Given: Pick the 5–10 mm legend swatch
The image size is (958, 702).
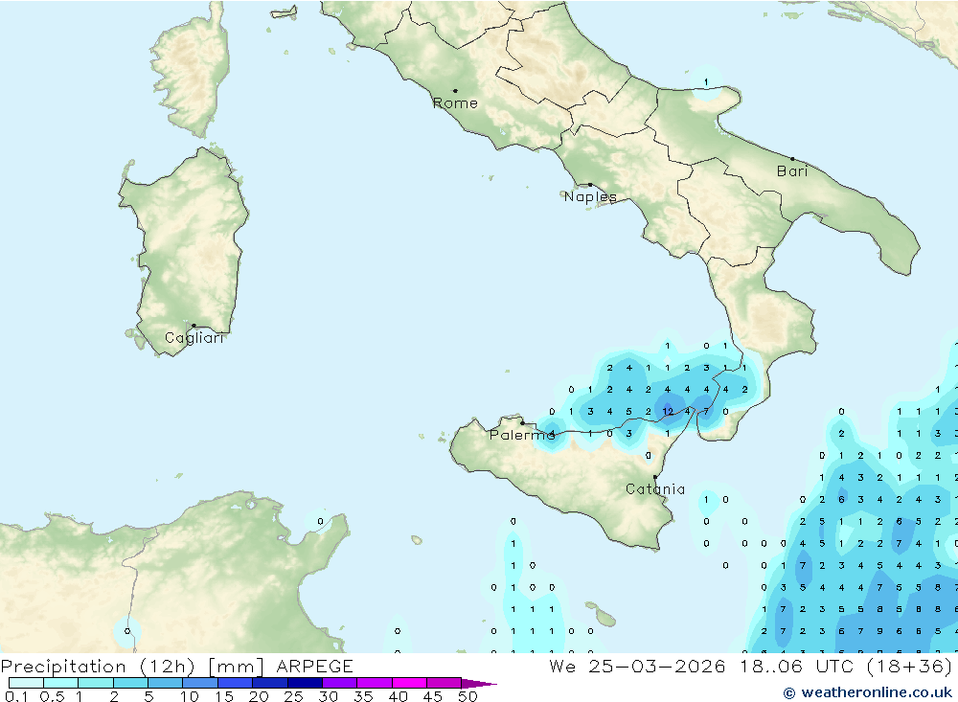Looking at the screenshot, I should pyautogui.click(x=166, y=683).
